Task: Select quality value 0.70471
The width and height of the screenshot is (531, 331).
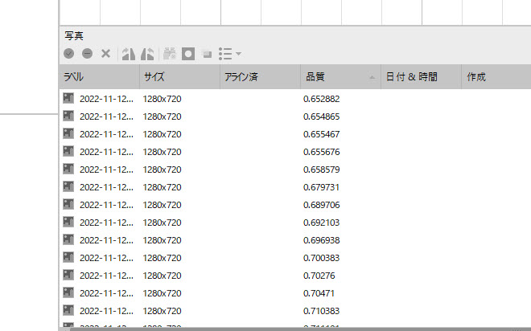Action: pos(319,293)
